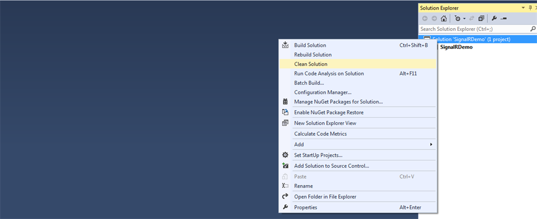Screen dimensions: 537x219
Task: Click the search magnifier icon
Action: point(533,29)
